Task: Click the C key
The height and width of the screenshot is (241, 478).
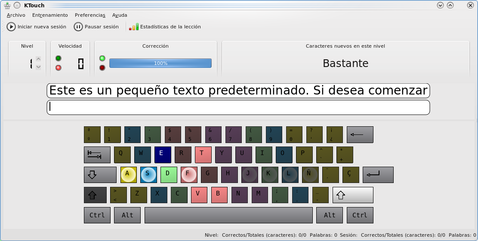Action: [179, 195]
